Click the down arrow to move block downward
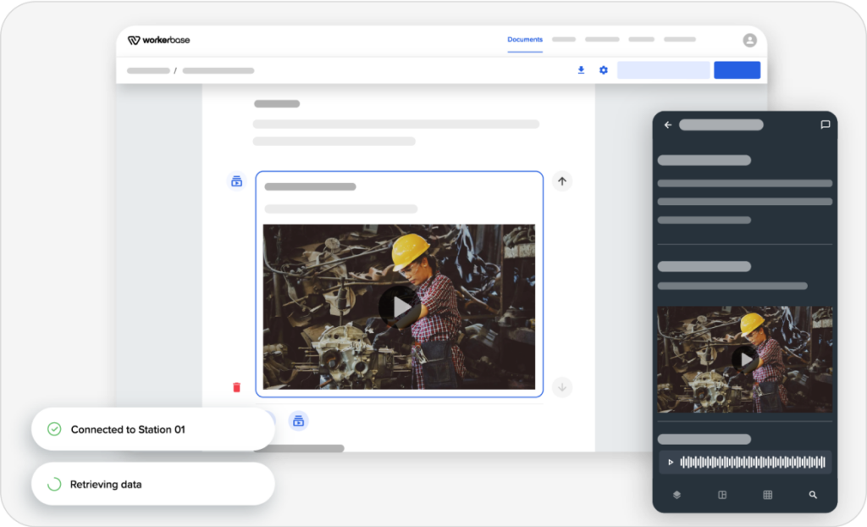 pos(561,387)
